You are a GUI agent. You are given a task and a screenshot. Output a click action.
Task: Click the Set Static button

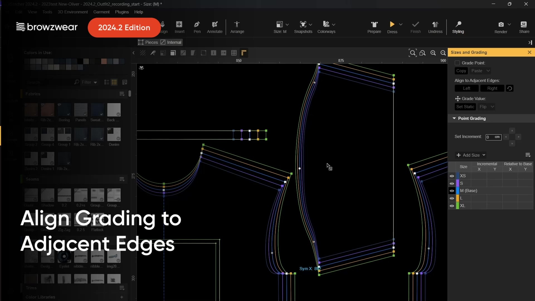pyautogui.click(x=465, y=107)
